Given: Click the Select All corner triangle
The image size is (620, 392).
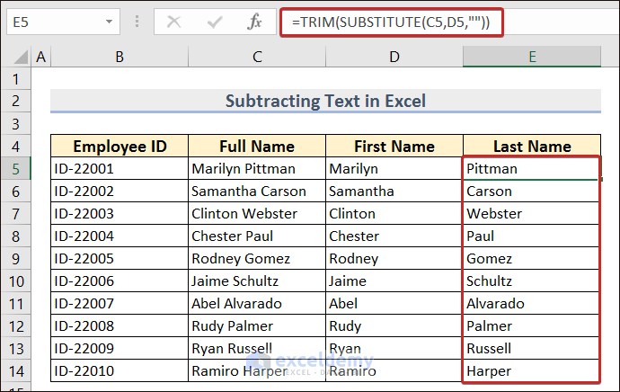Looking at the screenshot, I should coord(17,58).
